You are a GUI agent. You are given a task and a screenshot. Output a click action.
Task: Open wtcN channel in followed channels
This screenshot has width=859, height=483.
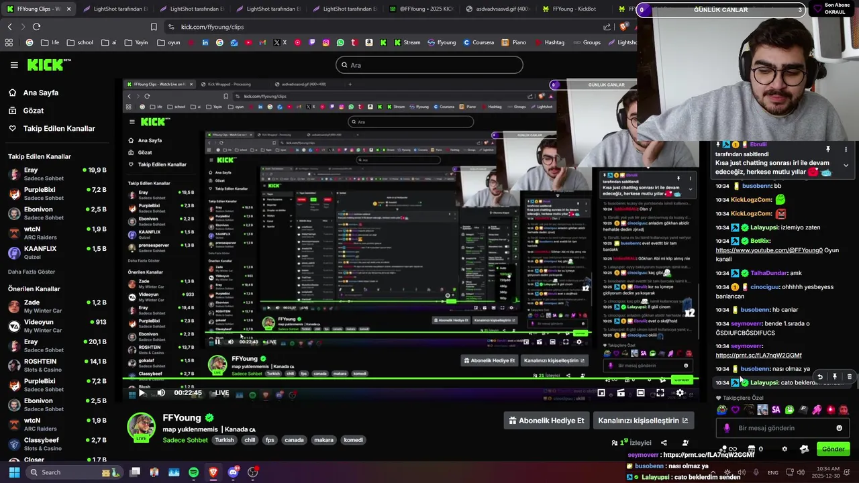tap(58, 233)
